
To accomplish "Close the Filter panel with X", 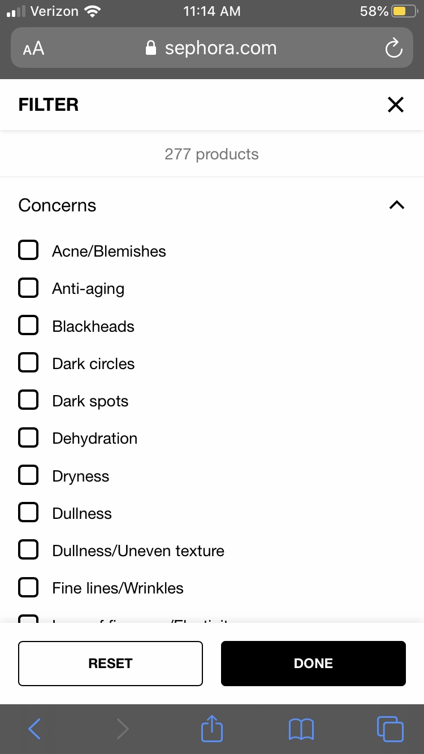I will 395,105.
